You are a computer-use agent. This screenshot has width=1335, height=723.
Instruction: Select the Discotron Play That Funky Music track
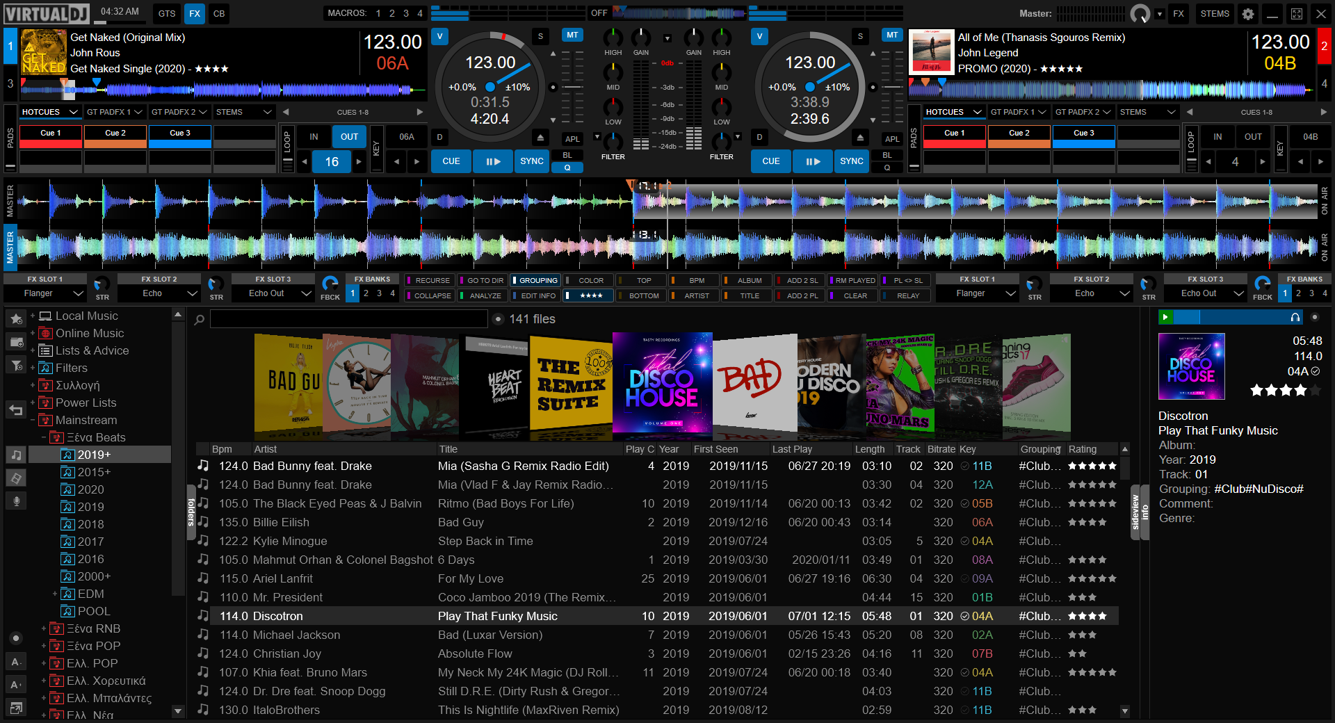(497, 617)
